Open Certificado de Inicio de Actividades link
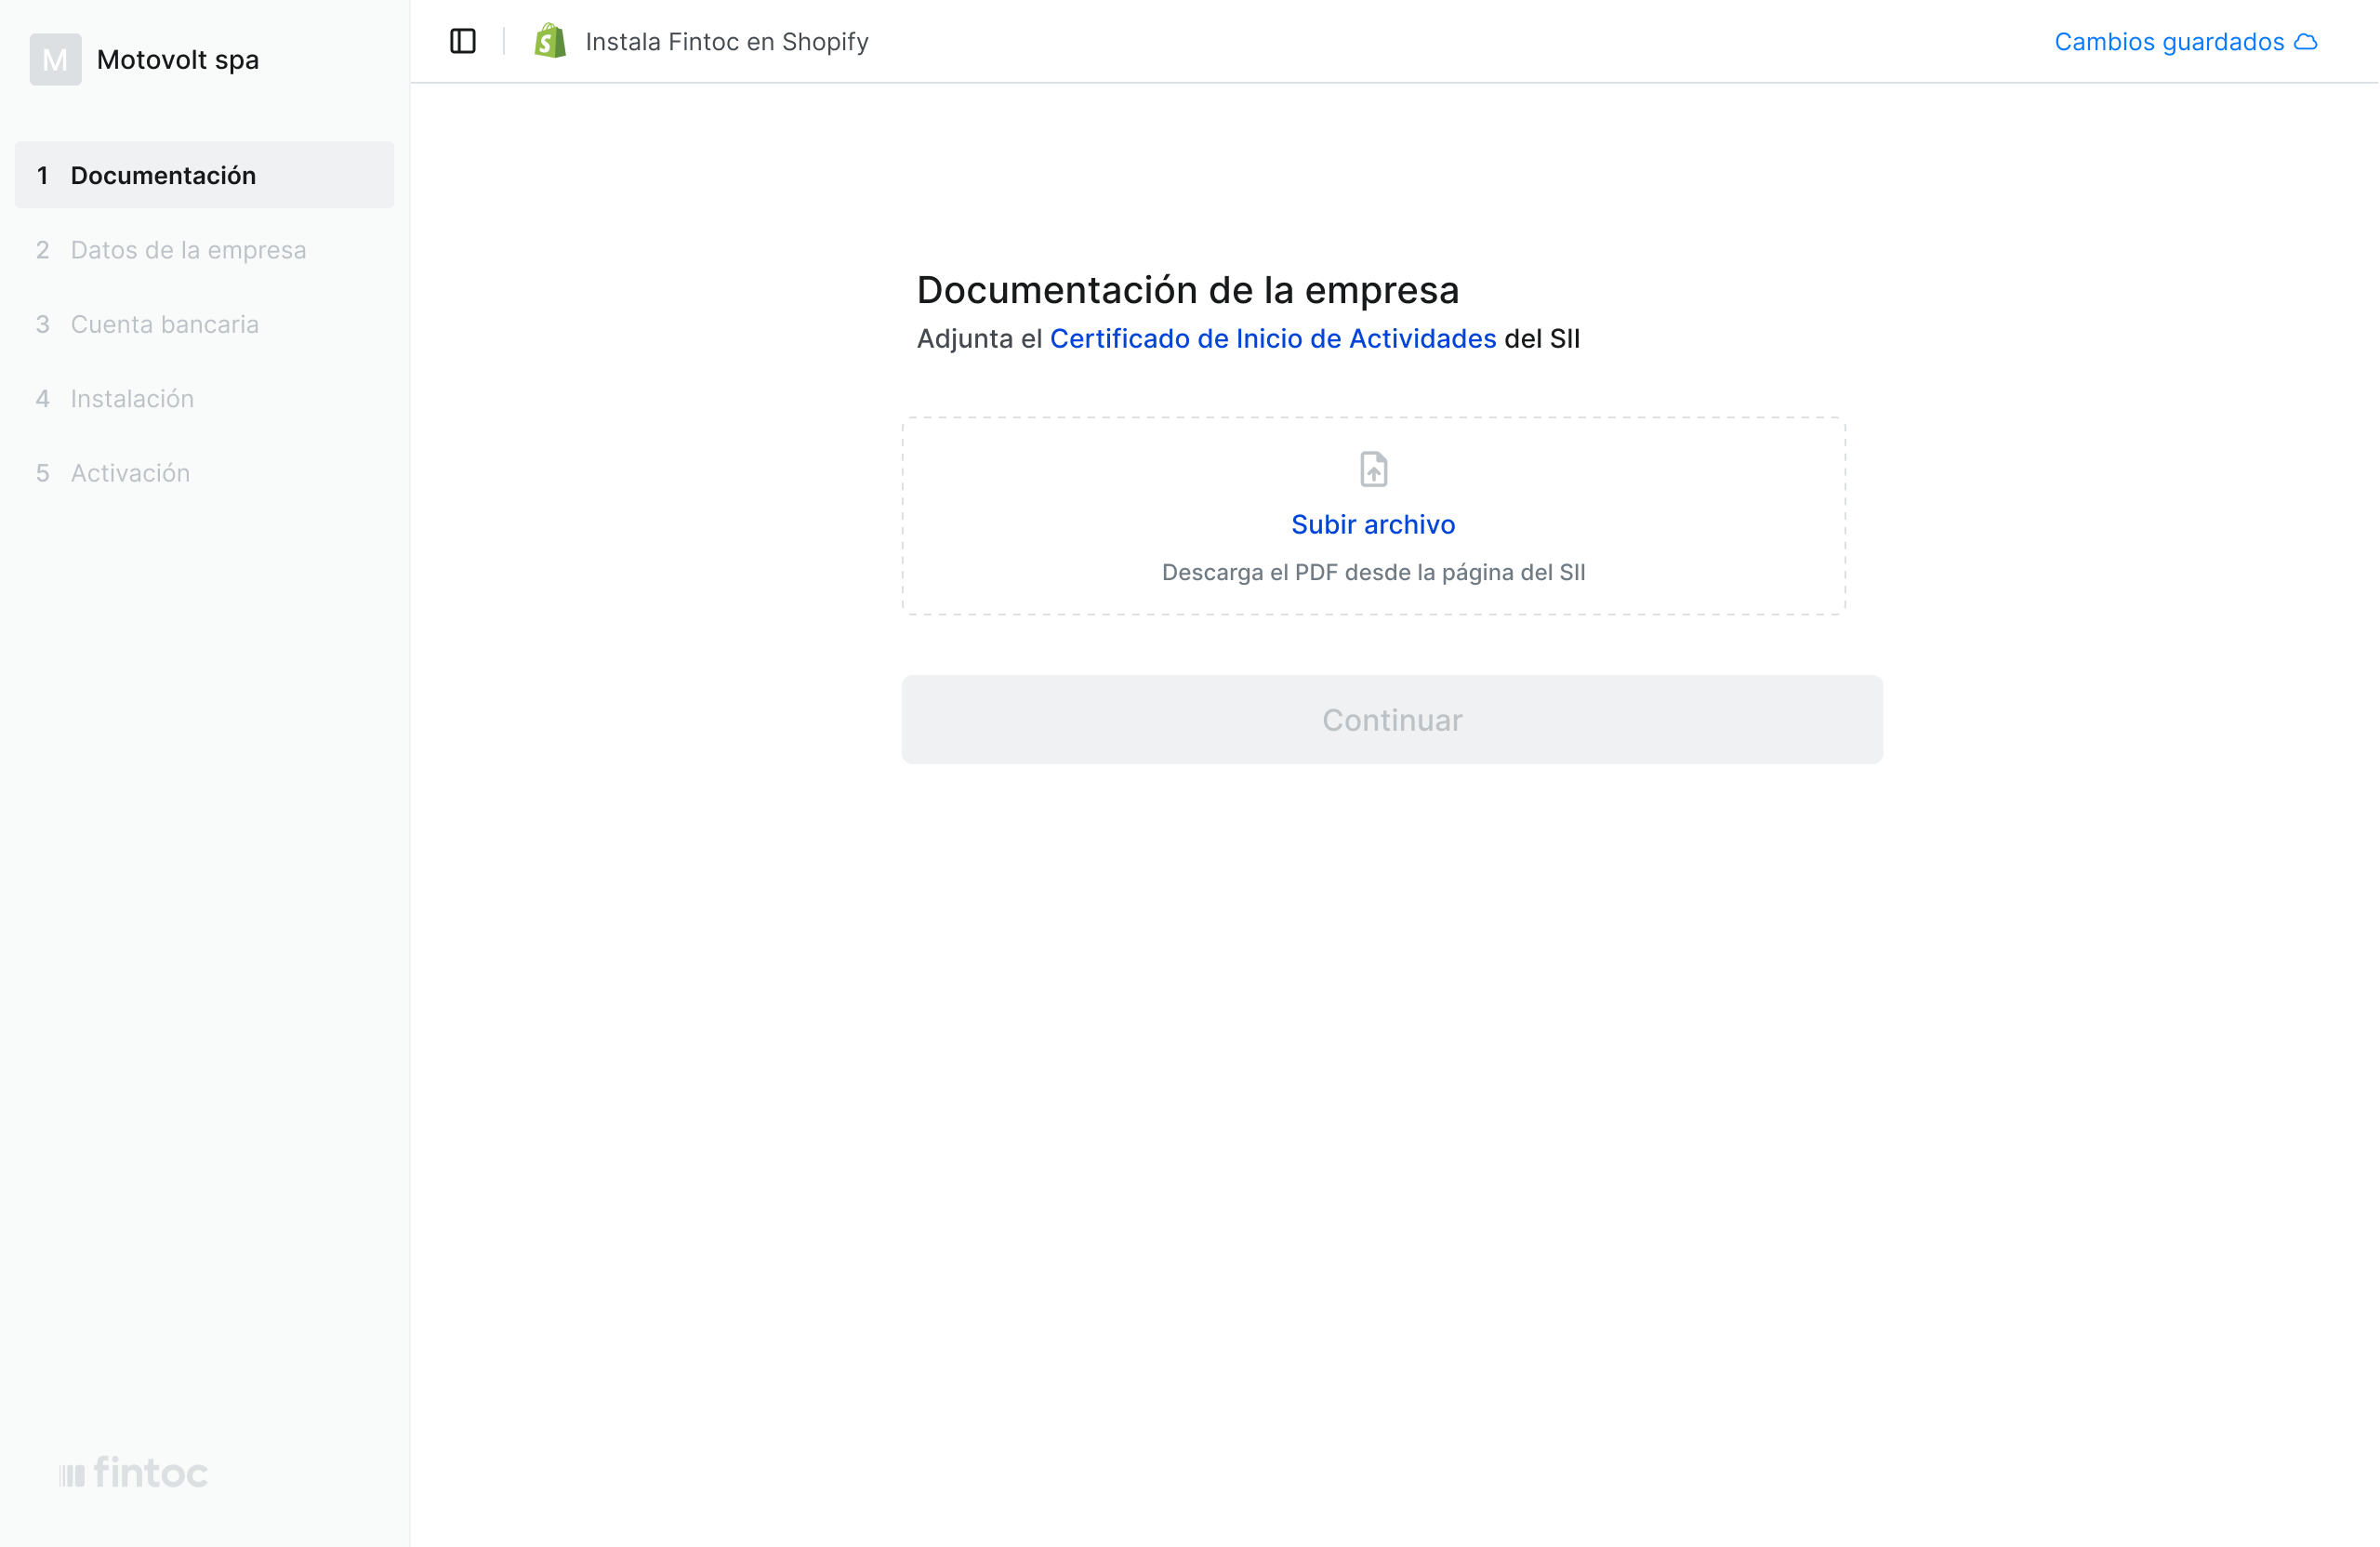Screen dimensions: 2380x1547 (x=1272, y=339)
